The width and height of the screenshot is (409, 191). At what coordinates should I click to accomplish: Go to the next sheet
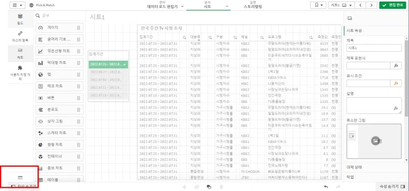pos(371,5)
